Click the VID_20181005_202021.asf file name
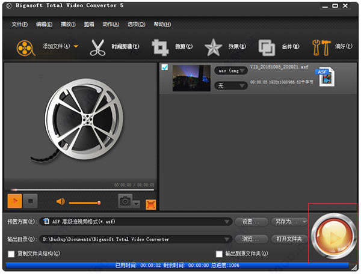The image size is (361, 274). point(279,67)
